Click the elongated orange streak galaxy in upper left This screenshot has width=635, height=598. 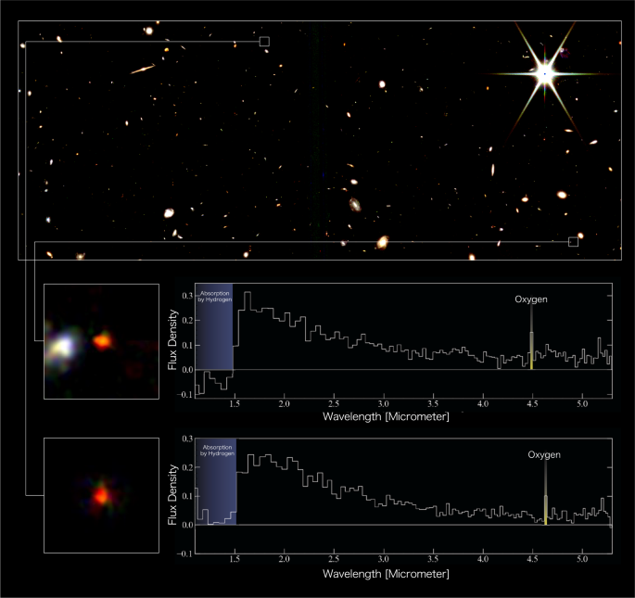pos(143,69)
